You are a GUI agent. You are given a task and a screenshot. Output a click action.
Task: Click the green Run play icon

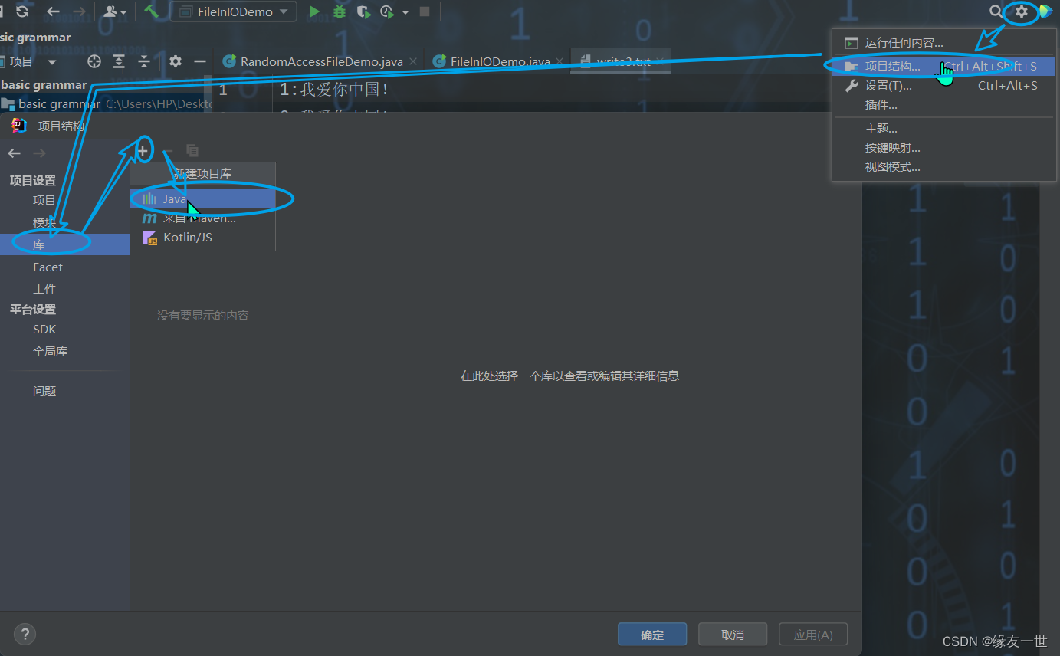coord(314,11)
